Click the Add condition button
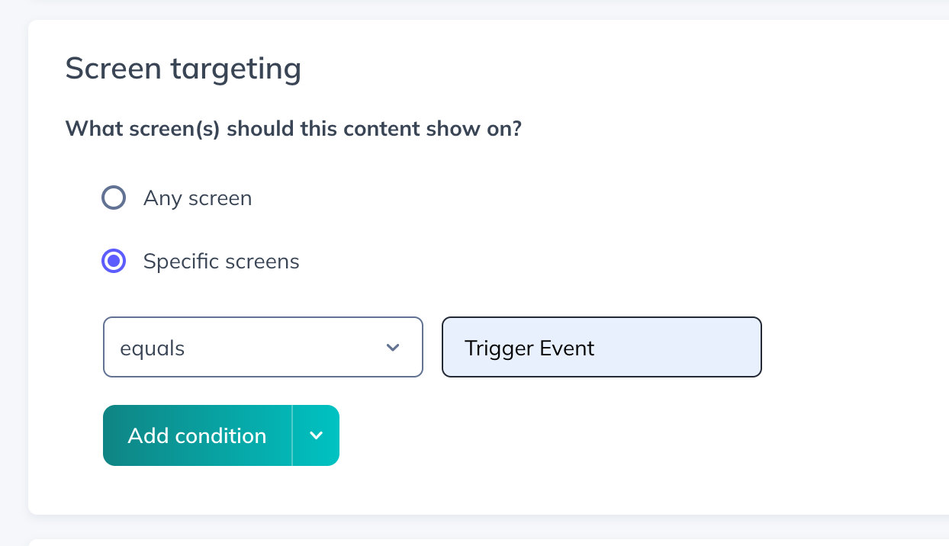 [197, 435]
